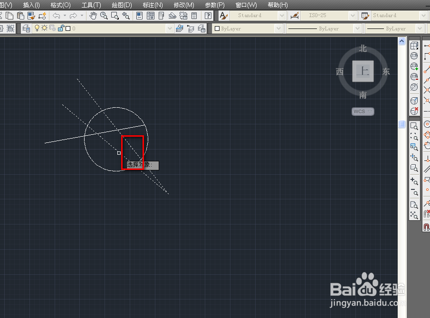Click the layer 0 color swatch
Viewport: 430px width, 318px height.
[x=68, y=28]
